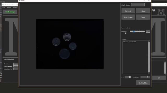Click the green Grab Image button in the background window
Screen dimensions: 167x93
(10, 12)
